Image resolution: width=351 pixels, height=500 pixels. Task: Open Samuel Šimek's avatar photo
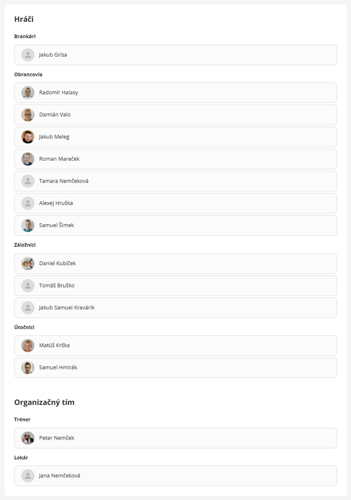pyautogui.click(x=28, y=226)
